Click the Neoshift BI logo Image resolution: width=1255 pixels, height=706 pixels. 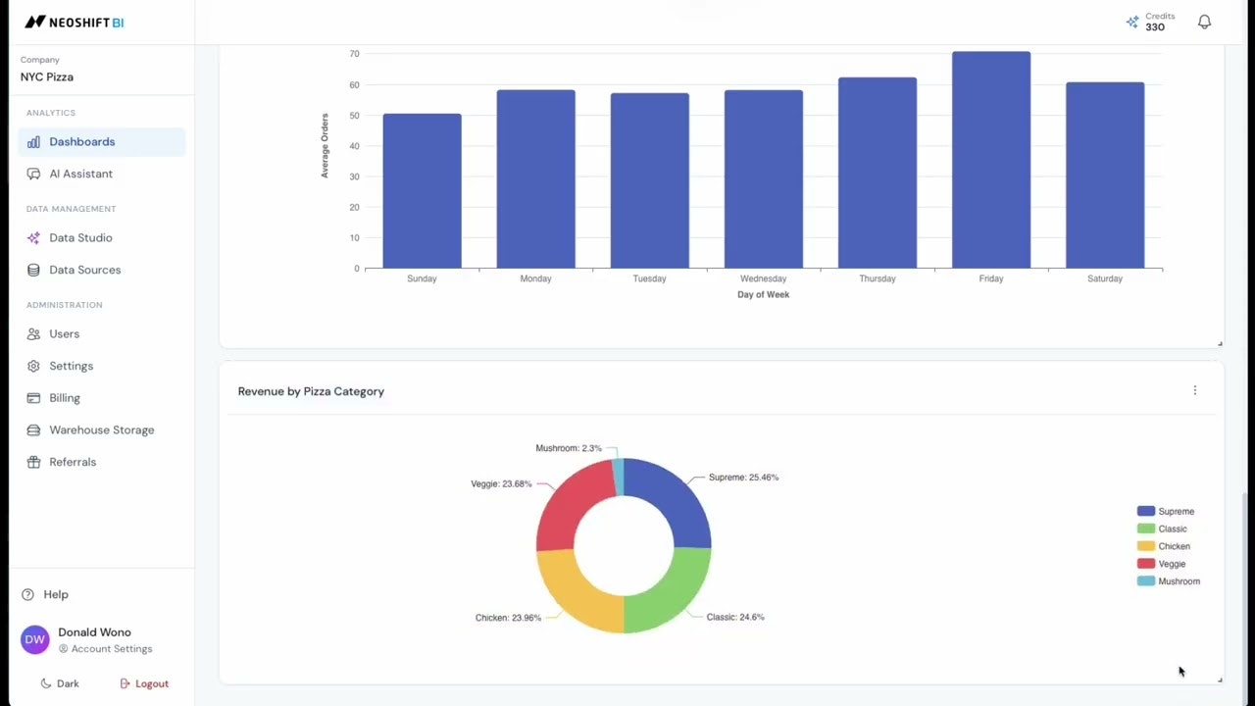click(x=75, y=22)
